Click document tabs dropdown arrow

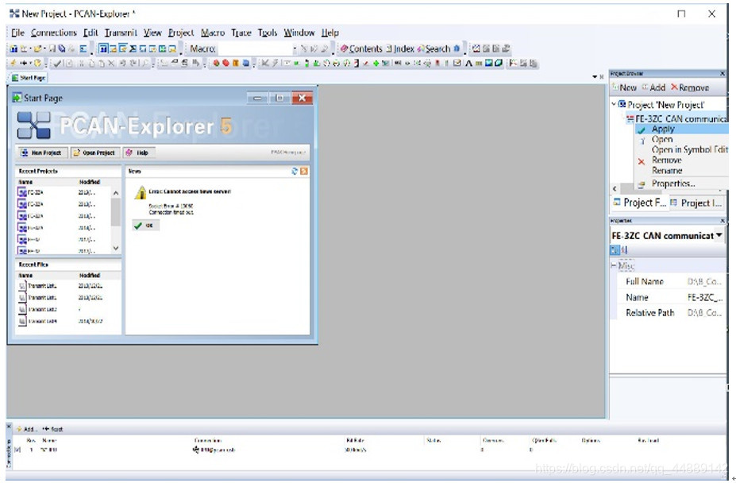[x=594, y=76]
